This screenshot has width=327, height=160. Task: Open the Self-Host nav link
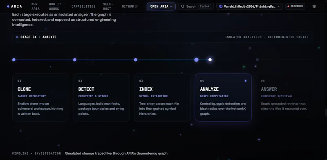(x=108, y=7)
